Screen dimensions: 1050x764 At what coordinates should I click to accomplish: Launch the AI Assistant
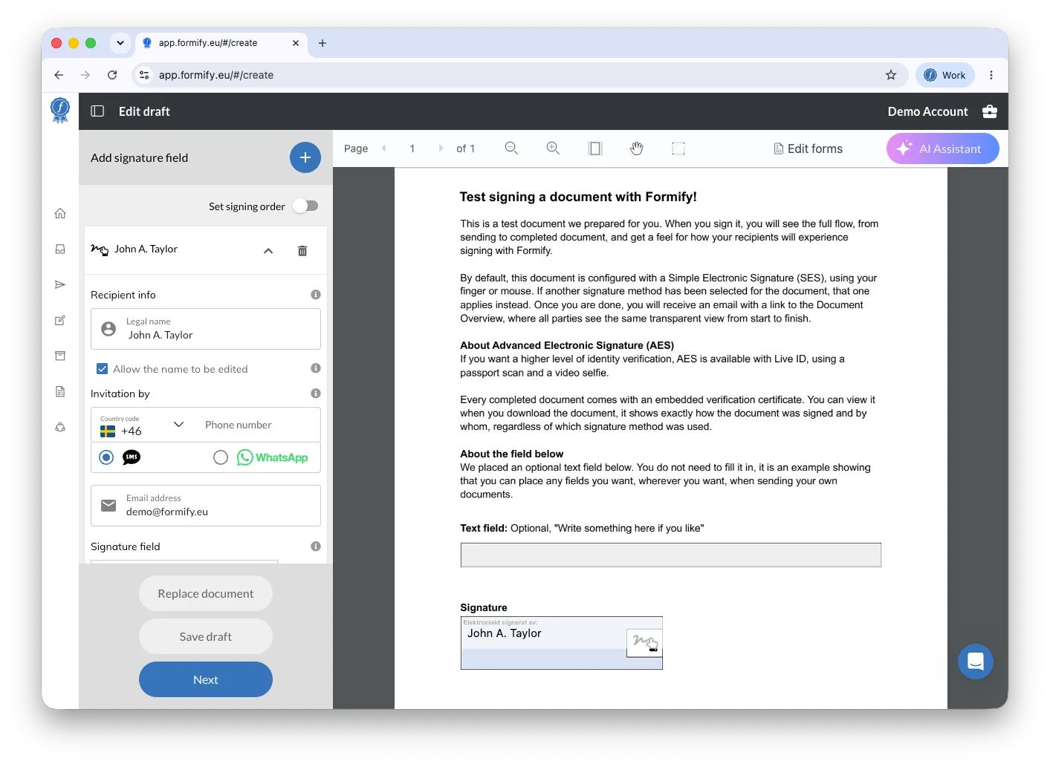(x=943, y=148)
